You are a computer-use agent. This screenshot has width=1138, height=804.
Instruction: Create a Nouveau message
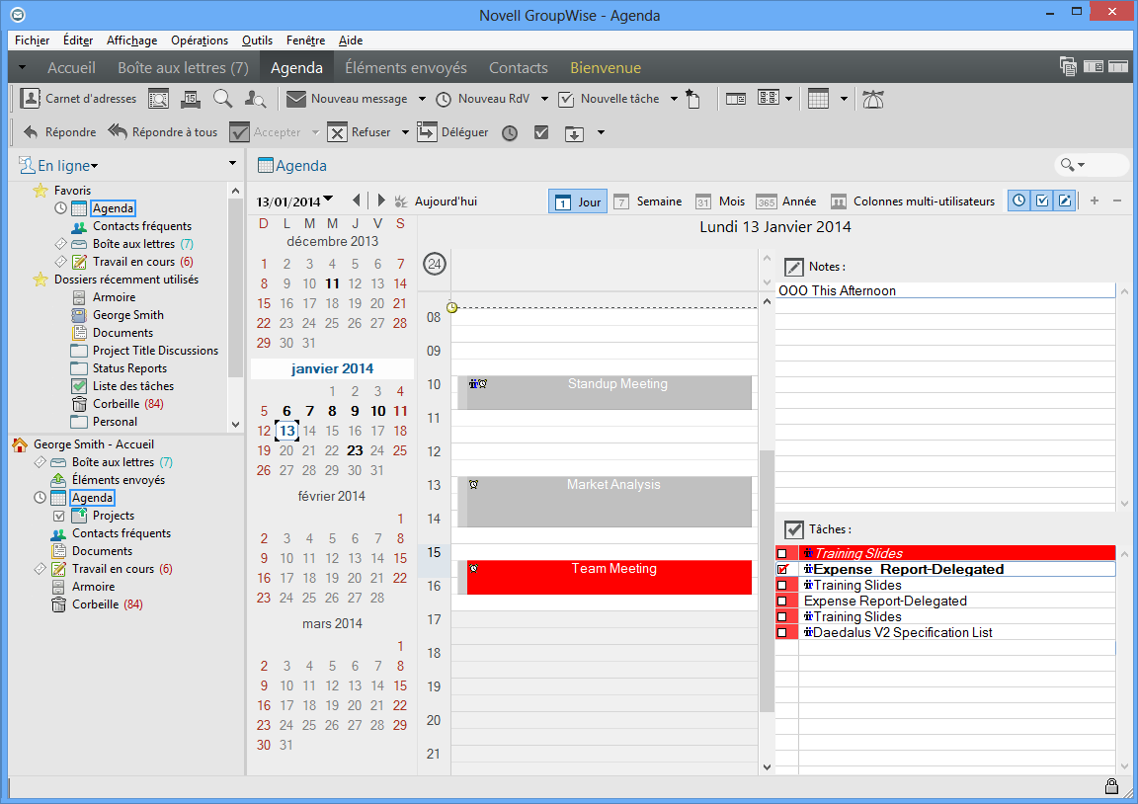click(x=348, y=99)
